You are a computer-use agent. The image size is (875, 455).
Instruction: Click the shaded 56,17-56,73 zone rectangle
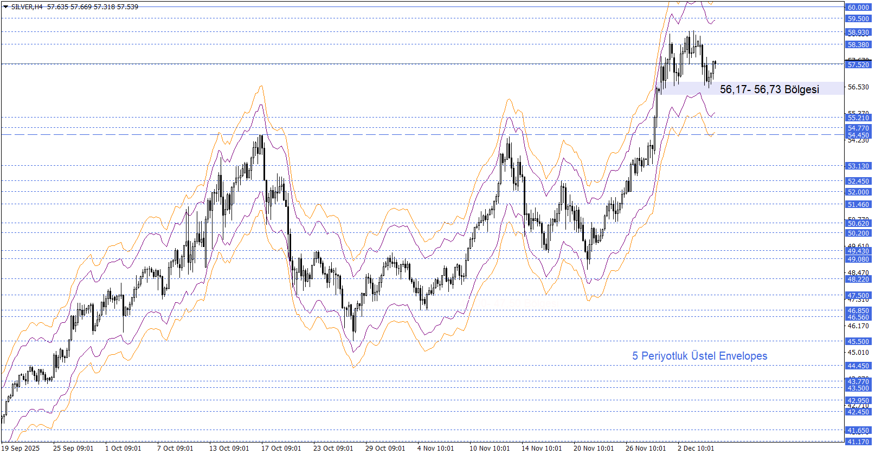point(689,88)
